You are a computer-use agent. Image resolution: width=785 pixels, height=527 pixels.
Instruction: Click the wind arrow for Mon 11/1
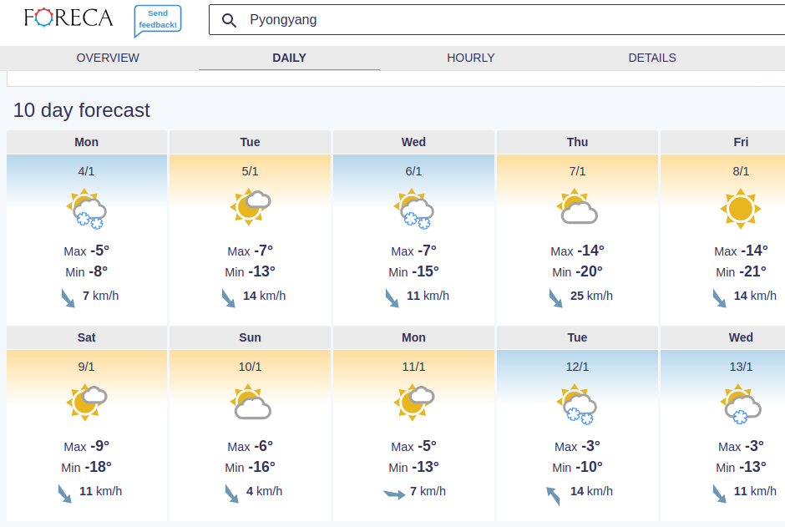click(394, 494)
